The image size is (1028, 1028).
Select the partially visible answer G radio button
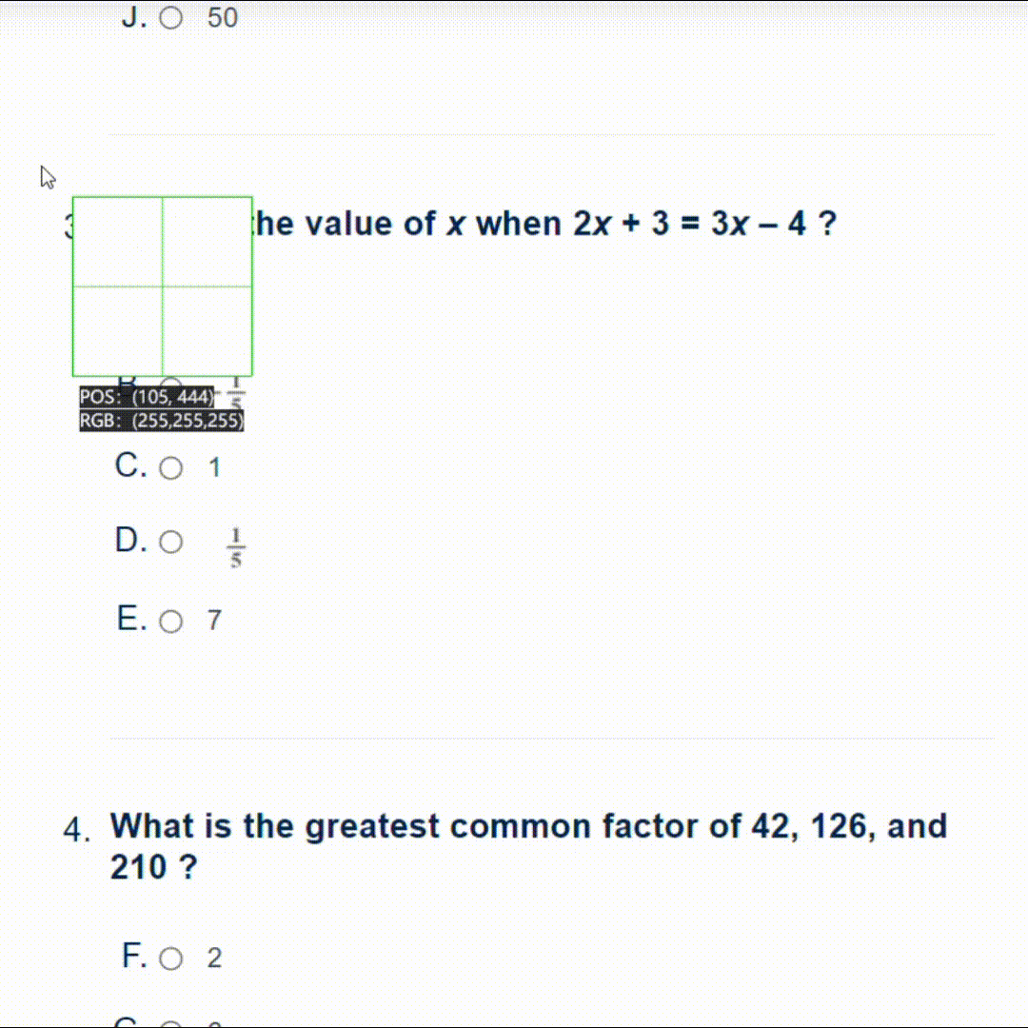(x=171, y=1022)
